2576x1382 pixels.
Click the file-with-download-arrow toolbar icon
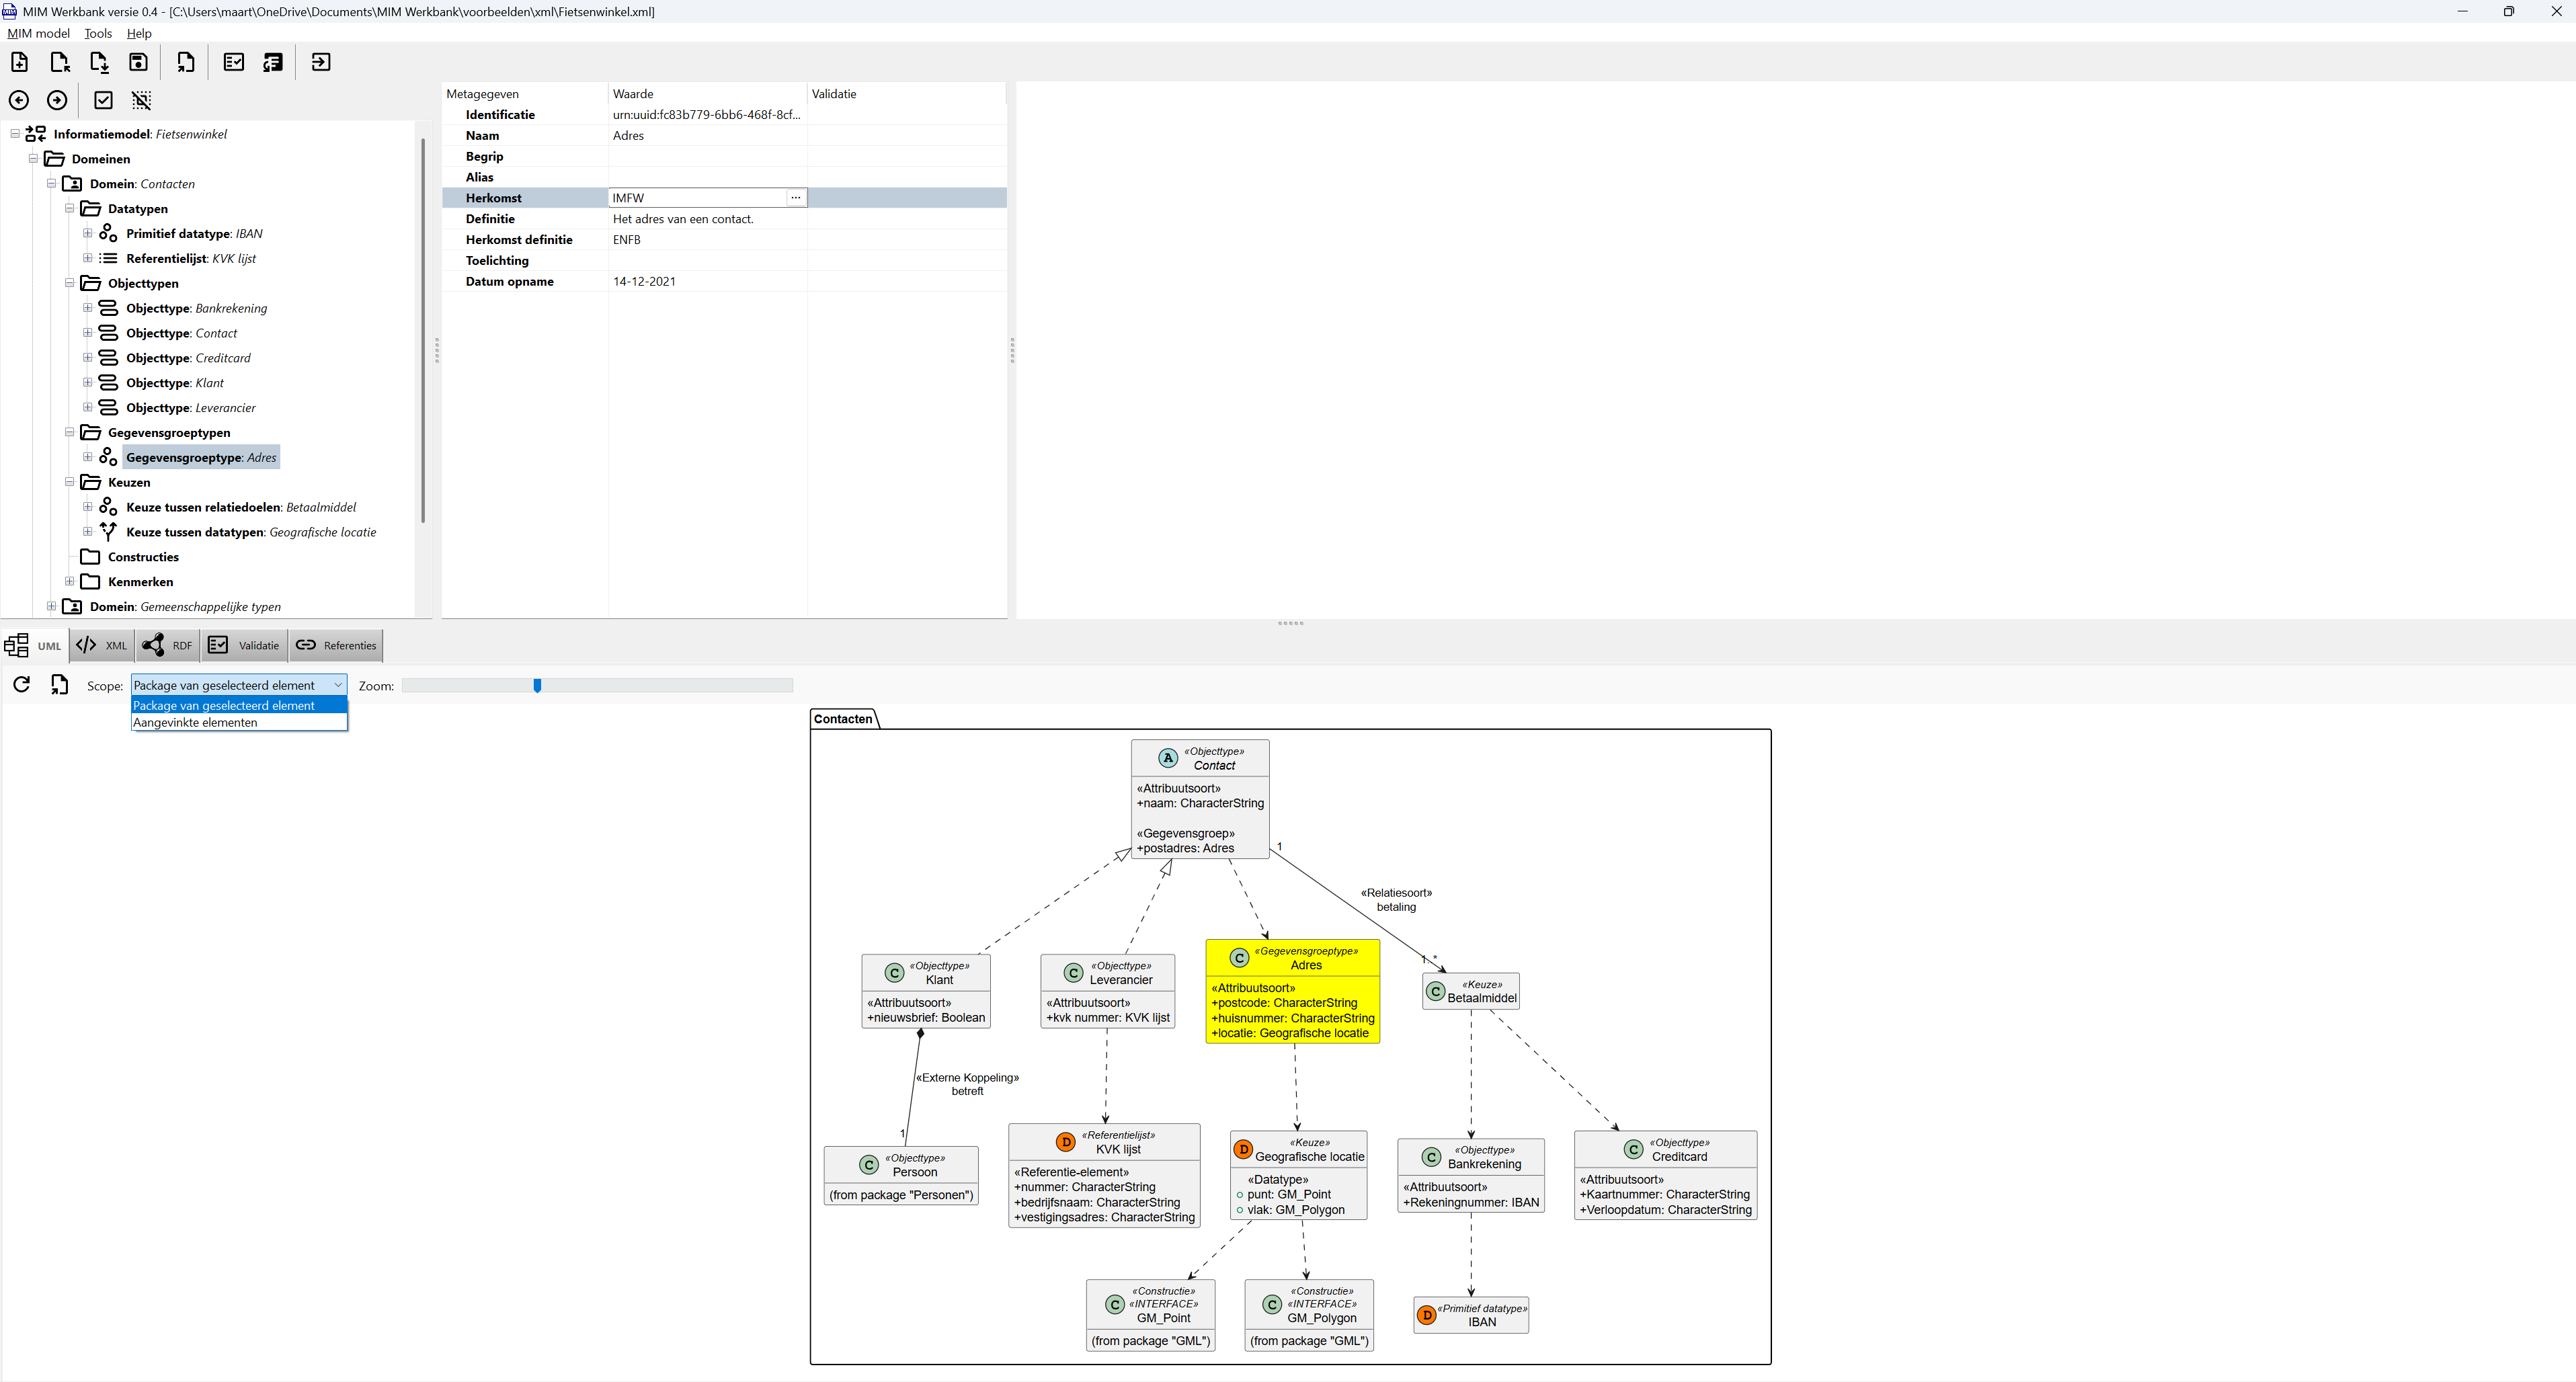pyautogui.click(x=99, y=62)
